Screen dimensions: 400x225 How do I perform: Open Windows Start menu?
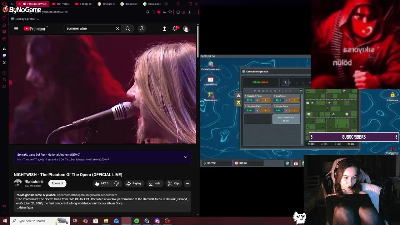coord(5,221)
